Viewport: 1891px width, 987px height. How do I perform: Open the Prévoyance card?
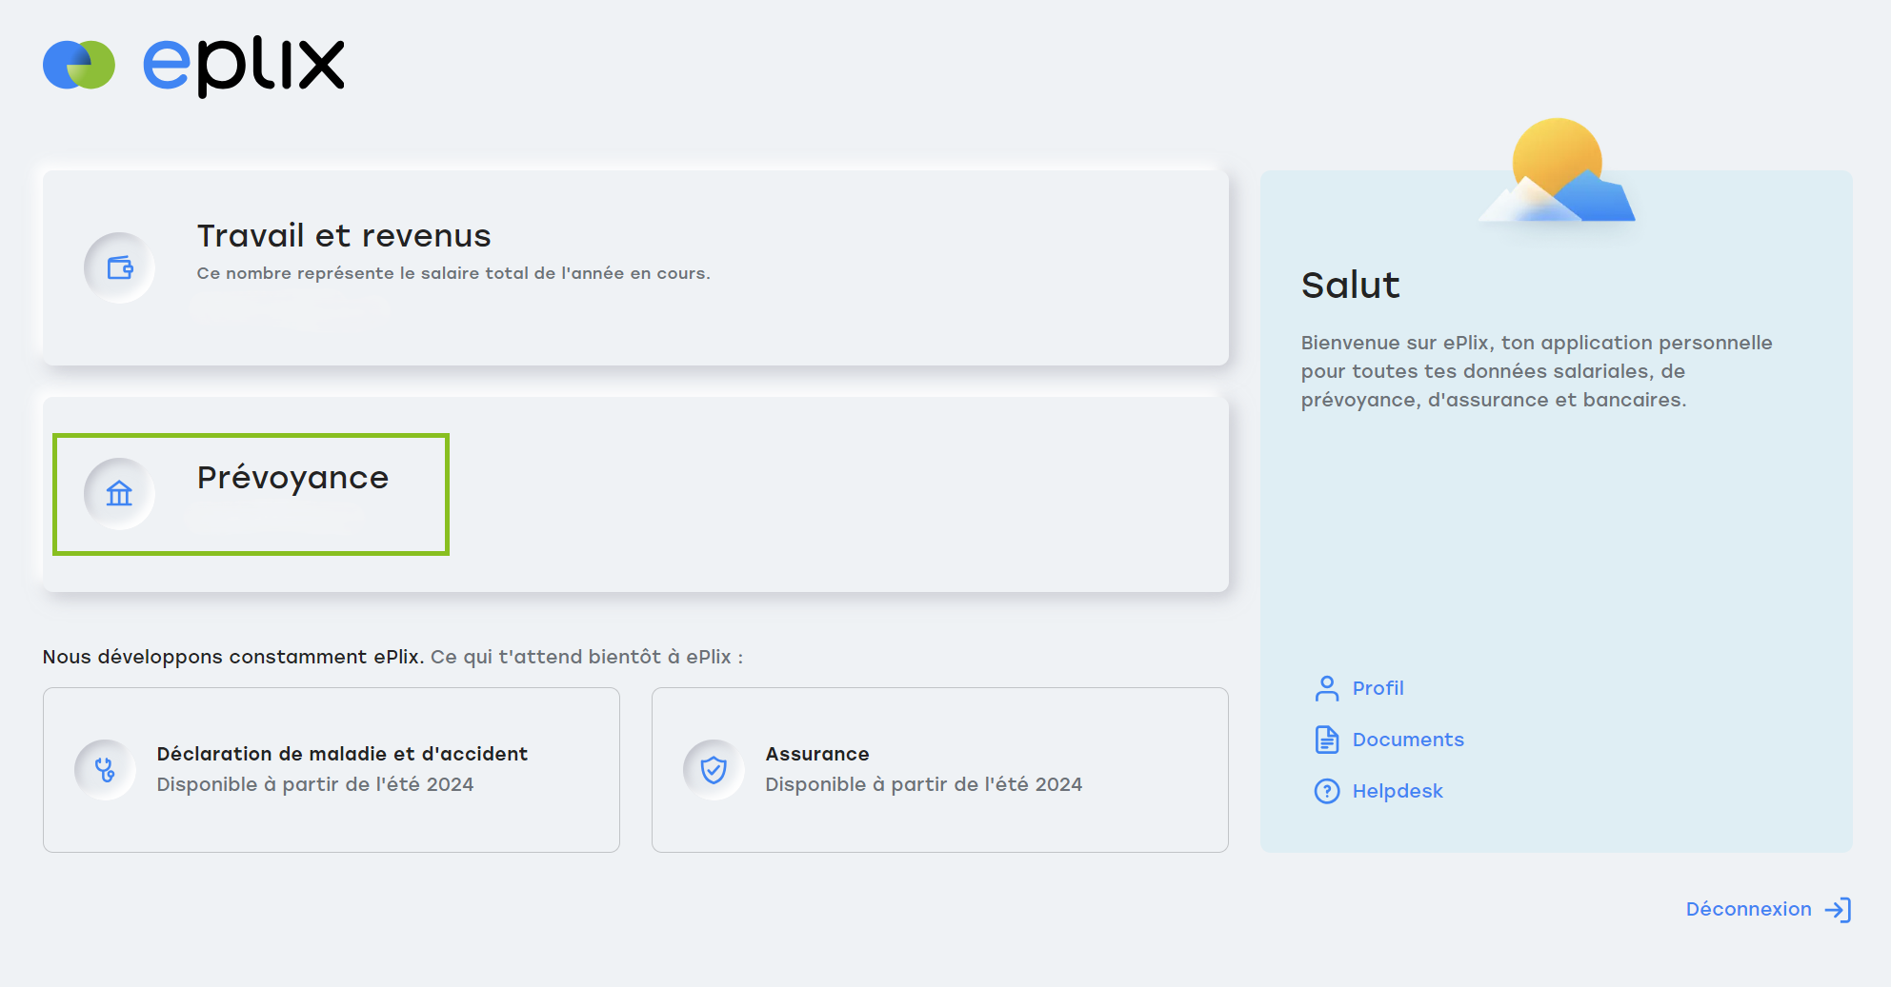click(635, 494)
